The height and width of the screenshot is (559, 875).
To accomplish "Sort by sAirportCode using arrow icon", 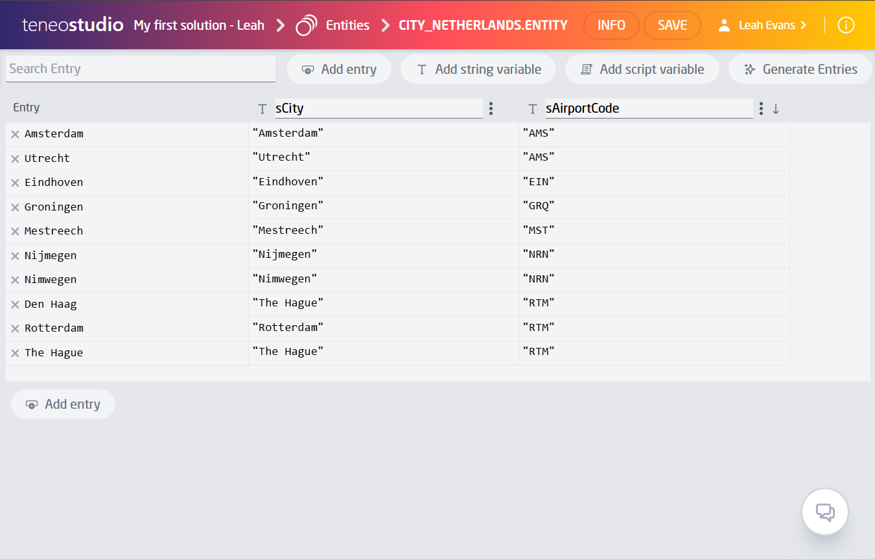I will tap(776, 109).
